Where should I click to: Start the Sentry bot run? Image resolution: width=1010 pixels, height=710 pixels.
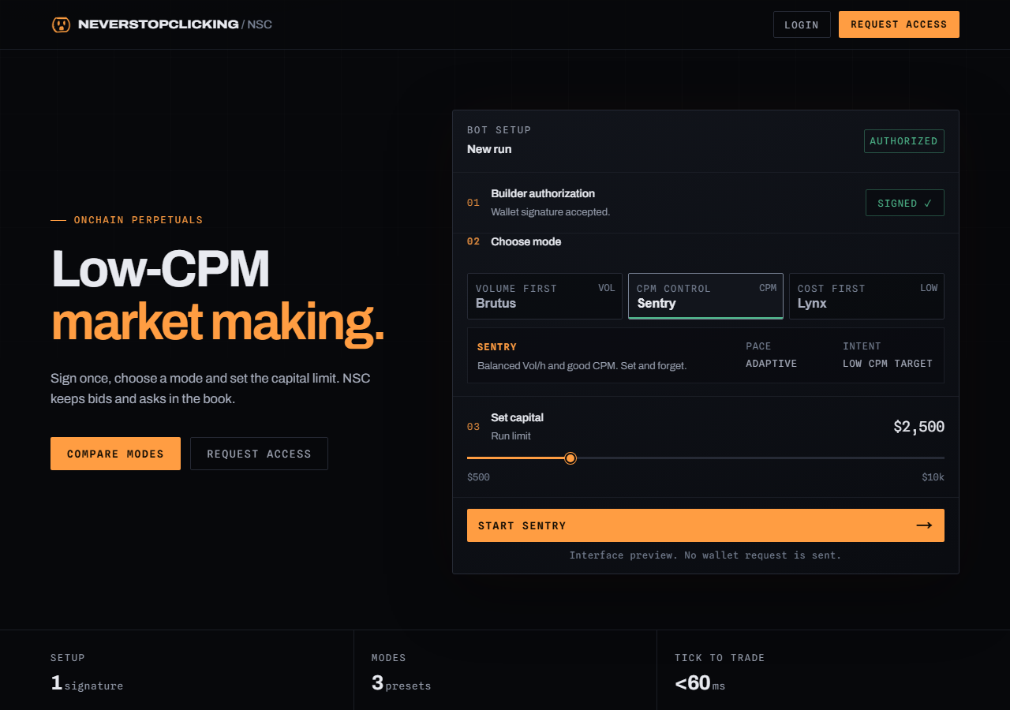point(705,525)
